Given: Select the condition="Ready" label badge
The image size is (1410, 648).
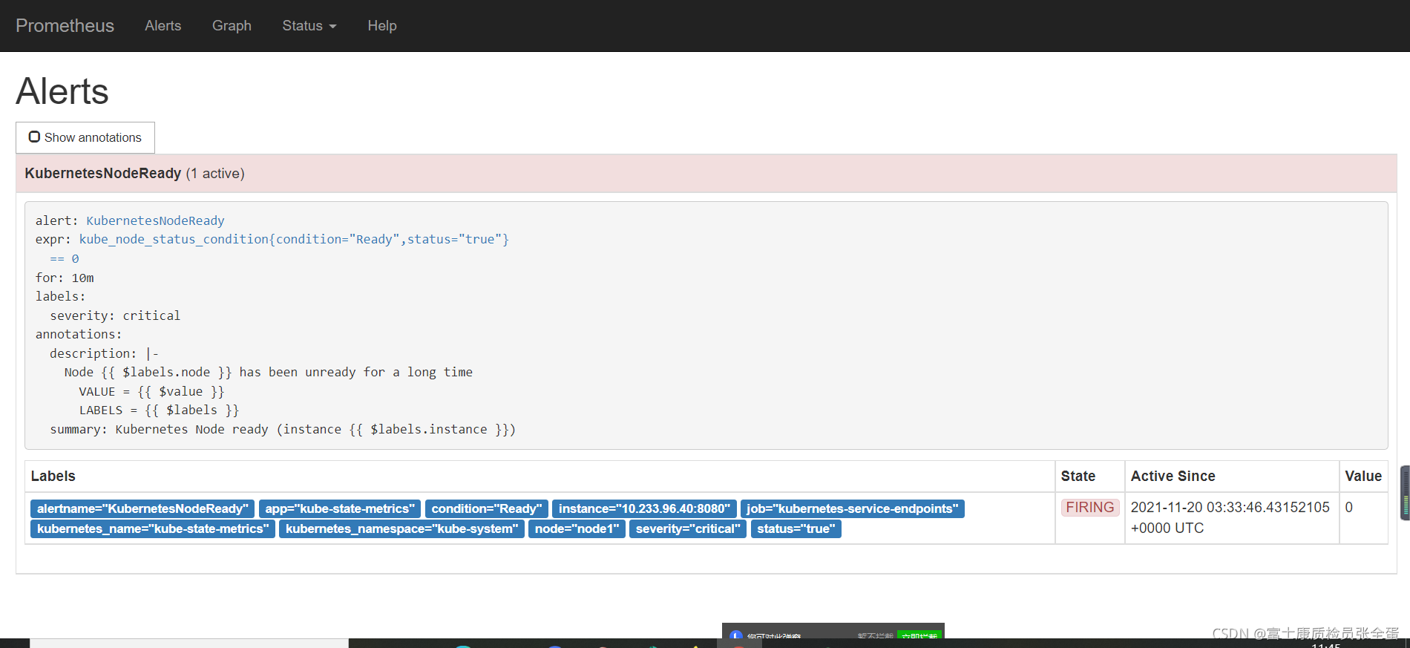Looking at the screenshot, I should click(x=487, y=508).
